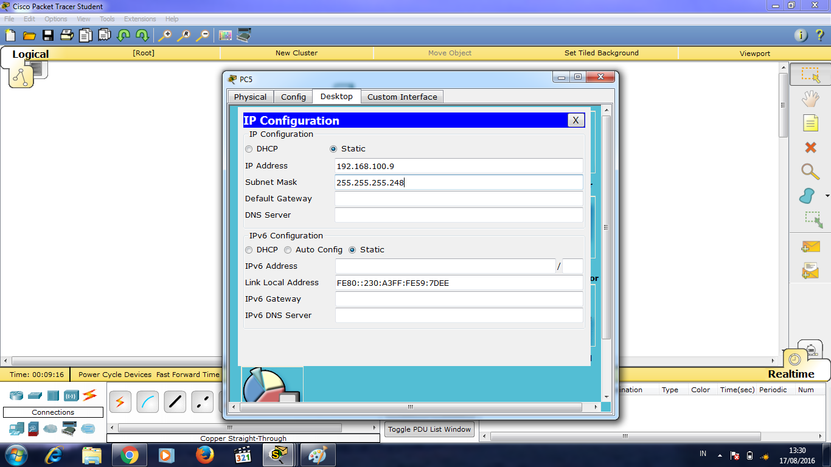Viewport: 831px width, 467px height.
Task: Click Power Cycle Devices
Action: (x=115, y=375)
